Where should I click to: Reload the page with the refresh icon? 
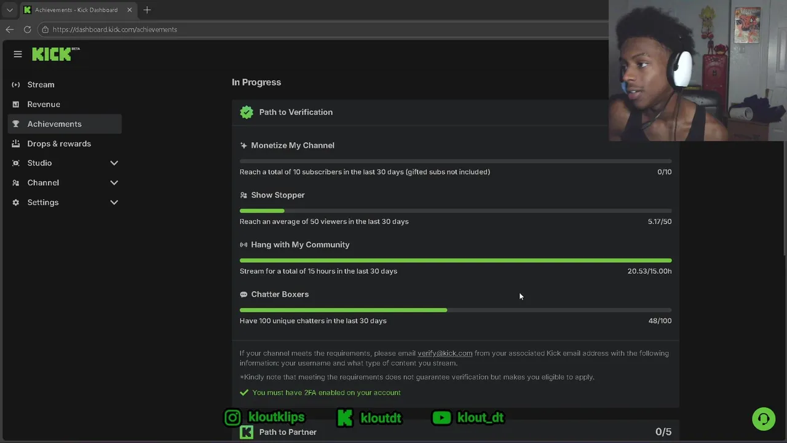(x=27, y=30)
